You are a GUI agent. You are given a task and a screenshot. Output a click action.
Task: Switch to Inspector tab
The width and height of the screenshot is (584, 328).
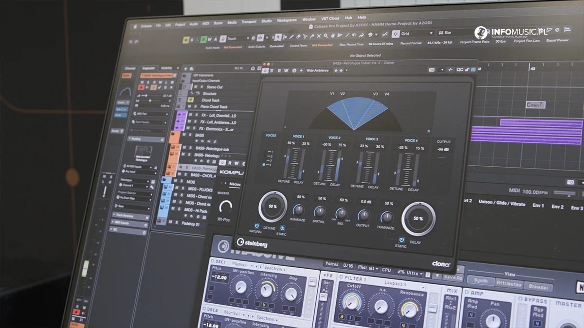[x=148, y=69]
